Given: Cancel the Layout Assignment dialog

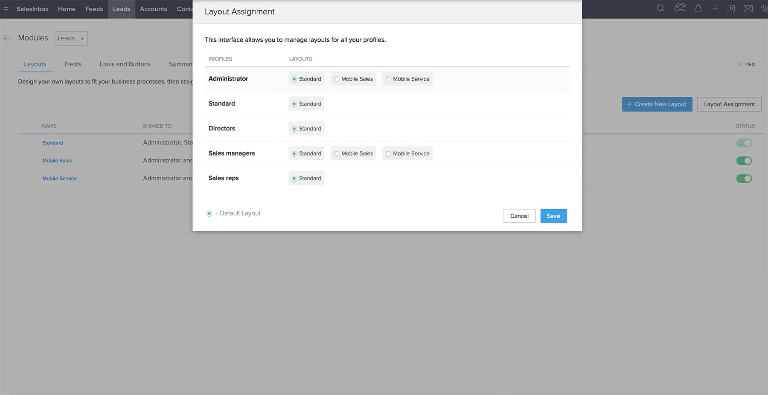Looking at the screenshot, I should pos(519,216).
